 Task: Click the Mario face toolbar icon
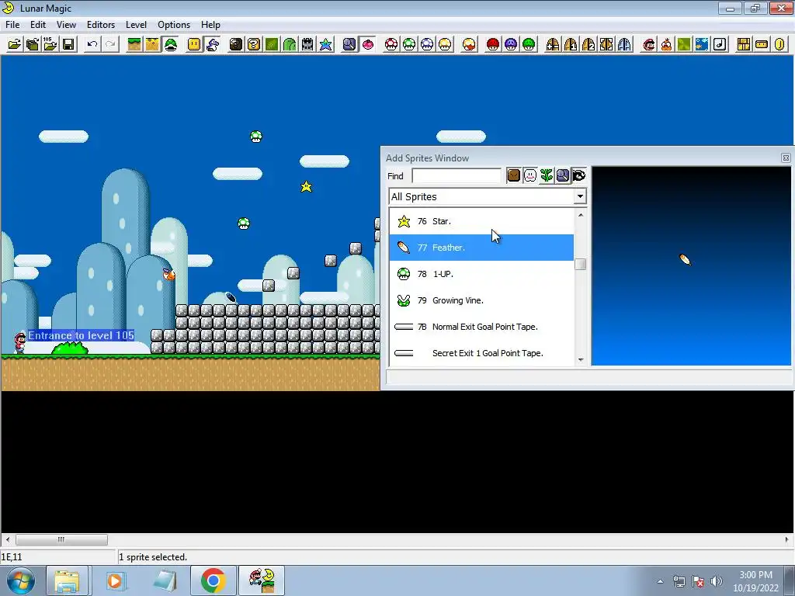(648, 44)
